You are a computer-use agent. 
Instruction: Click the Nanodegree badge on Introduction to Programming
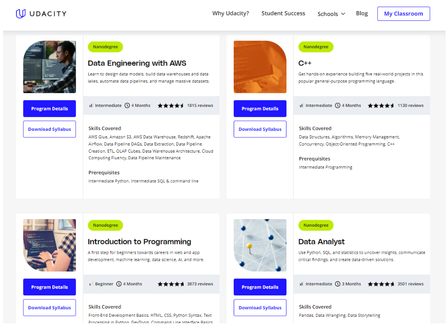(x=105, y=225)
